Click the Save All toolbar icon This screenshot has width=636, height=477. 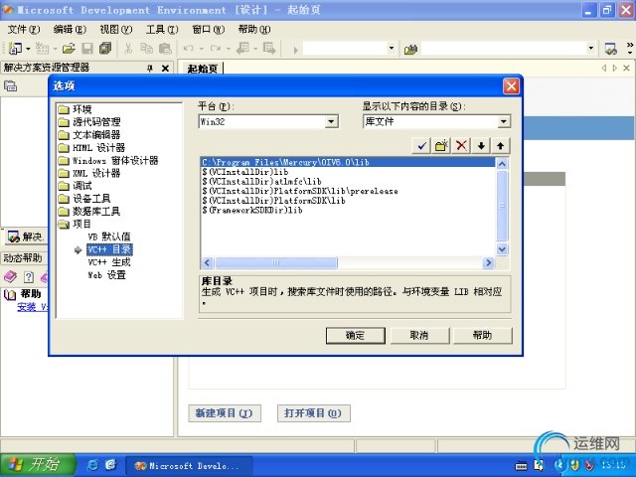click(x=105, y=49)
